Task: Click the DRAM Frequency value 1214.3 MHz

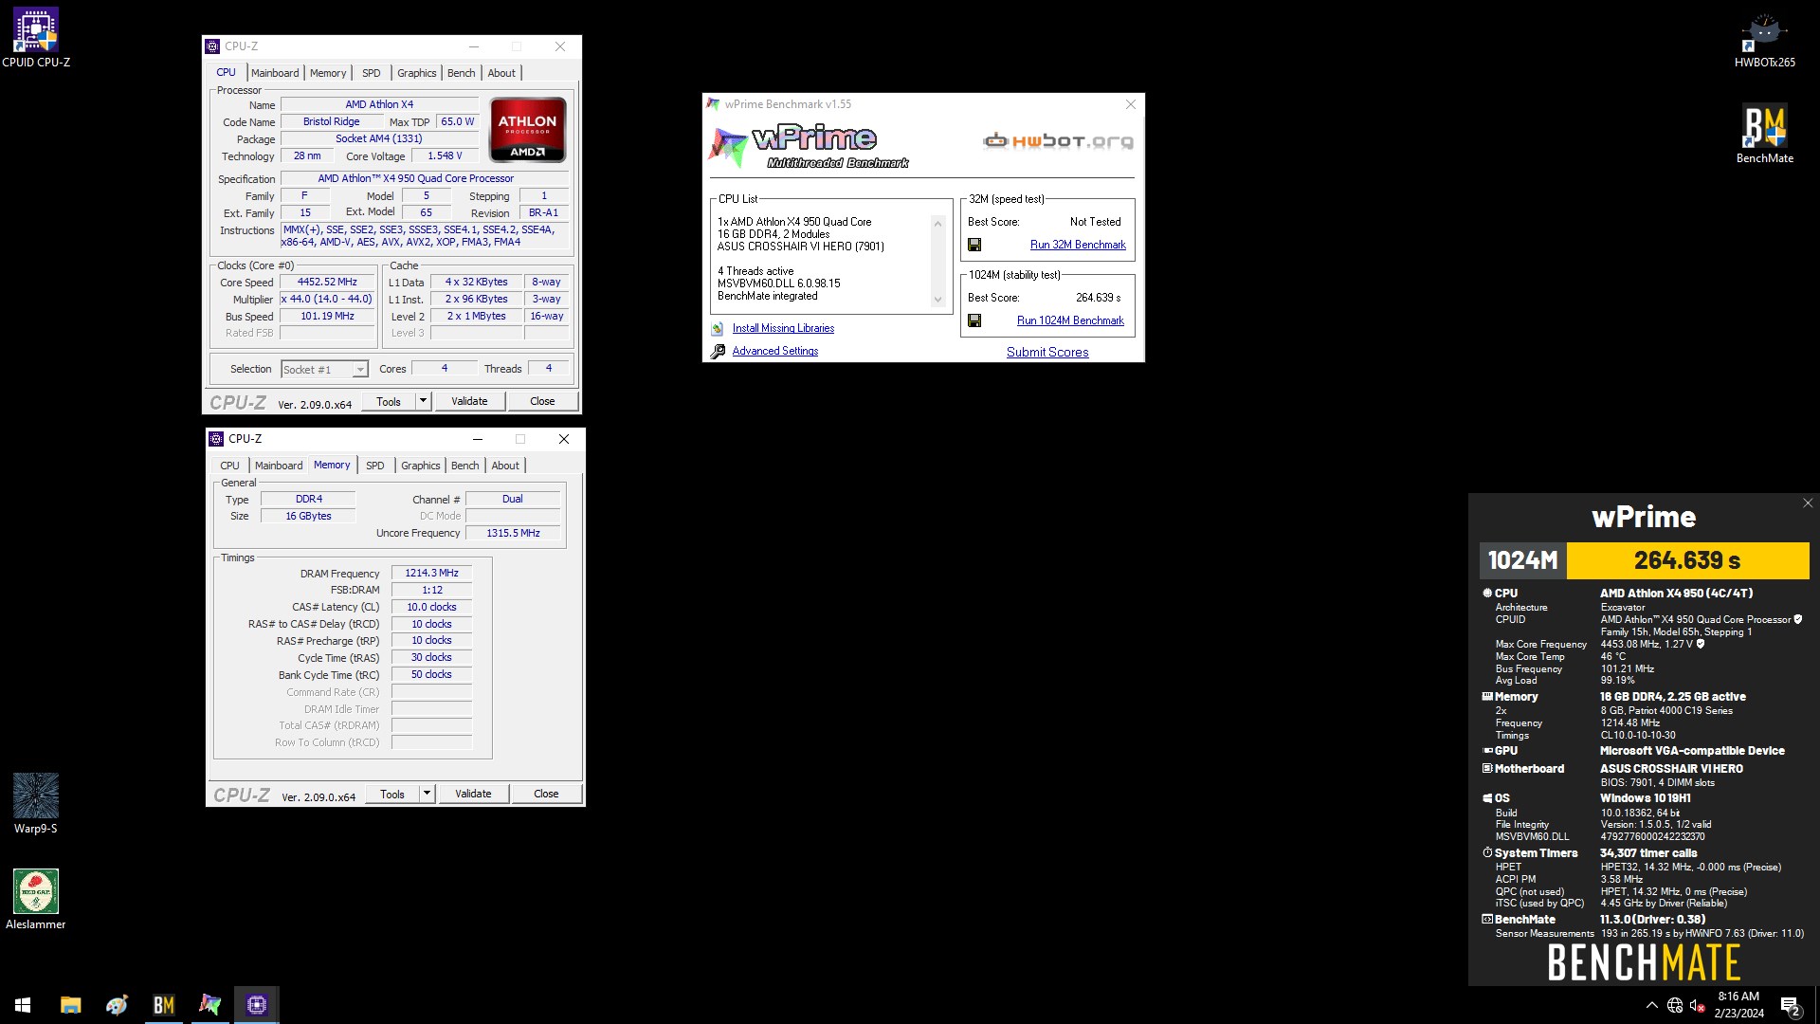Action: [x=432, y=573]
